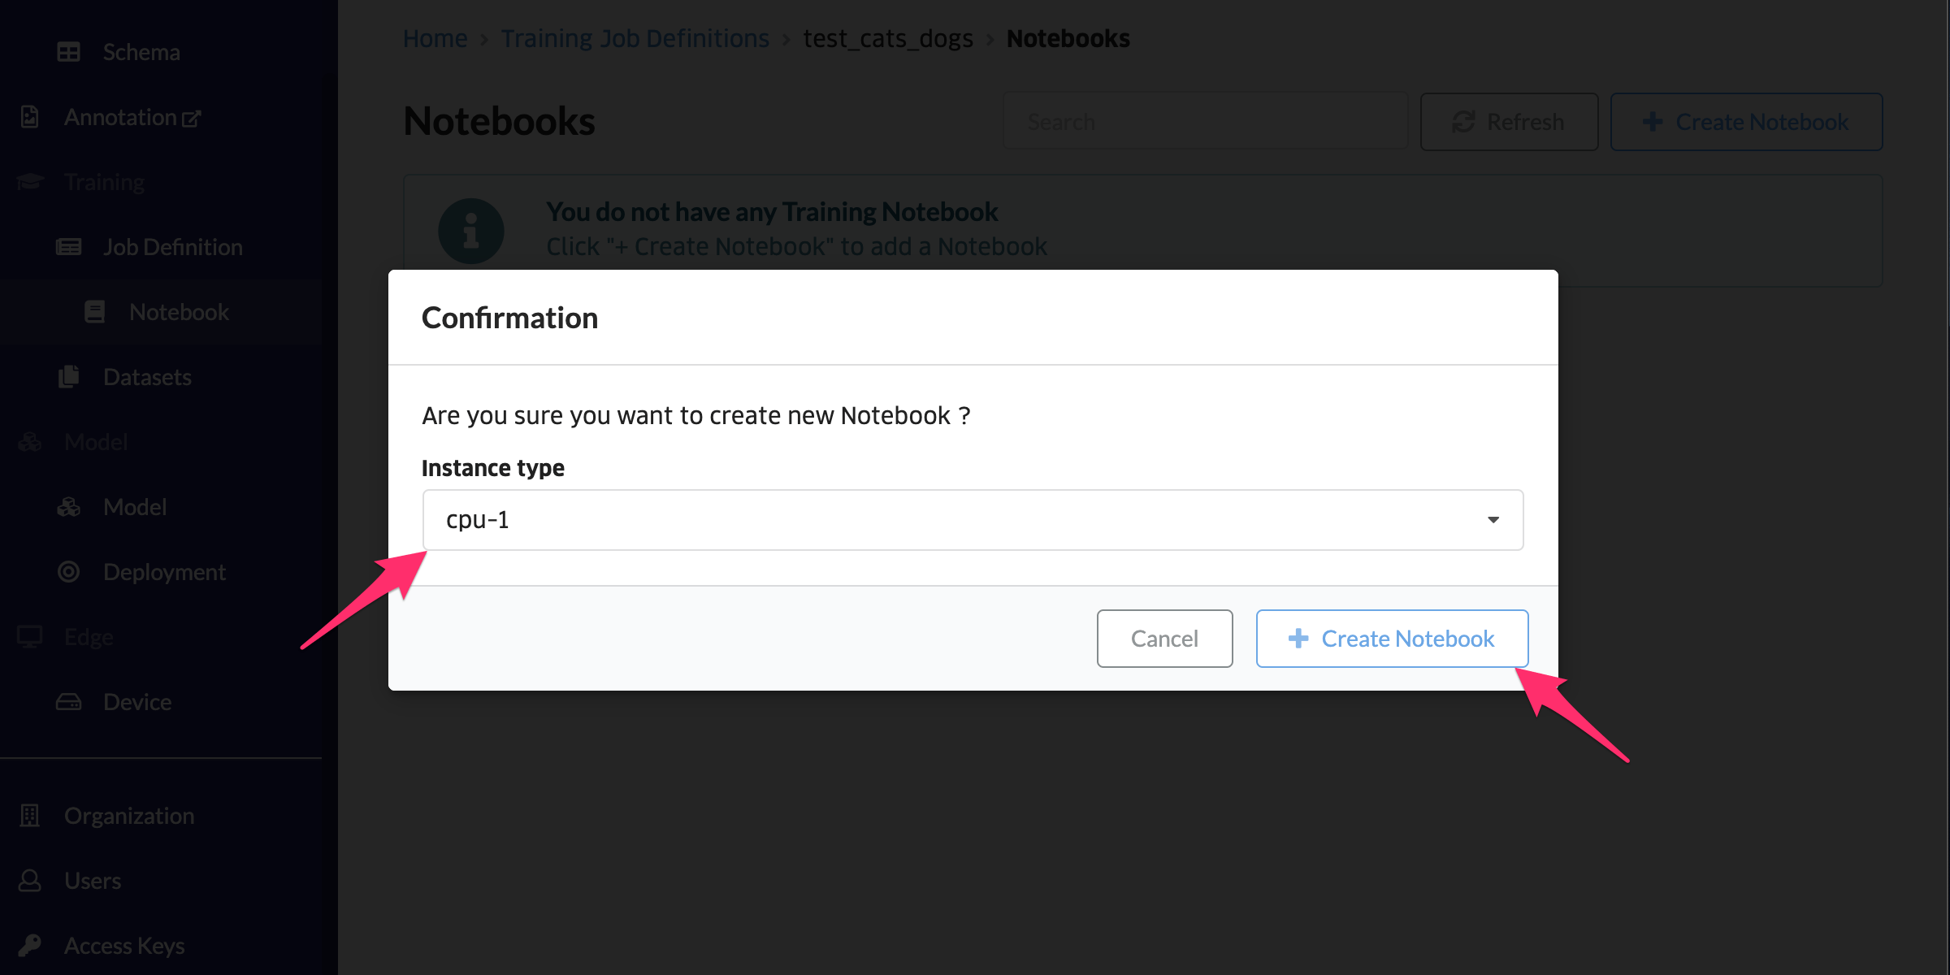The image size is (1950, 975).
Task: Click the header Create Notebook button
Action: 1746,122
